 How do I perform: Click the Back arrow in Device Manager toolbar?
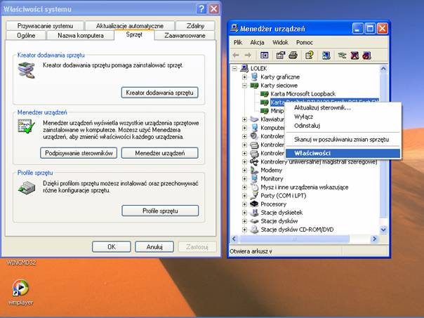(x=236, y=55)
